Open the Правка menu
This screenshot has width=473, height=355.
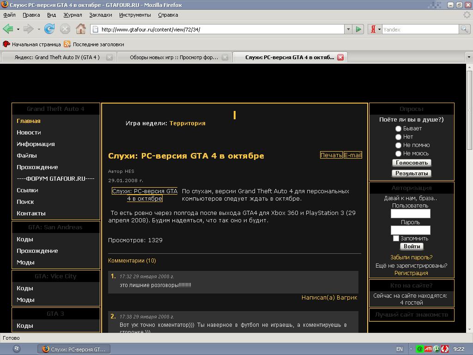pyautogui.click(x=31, y=15)
